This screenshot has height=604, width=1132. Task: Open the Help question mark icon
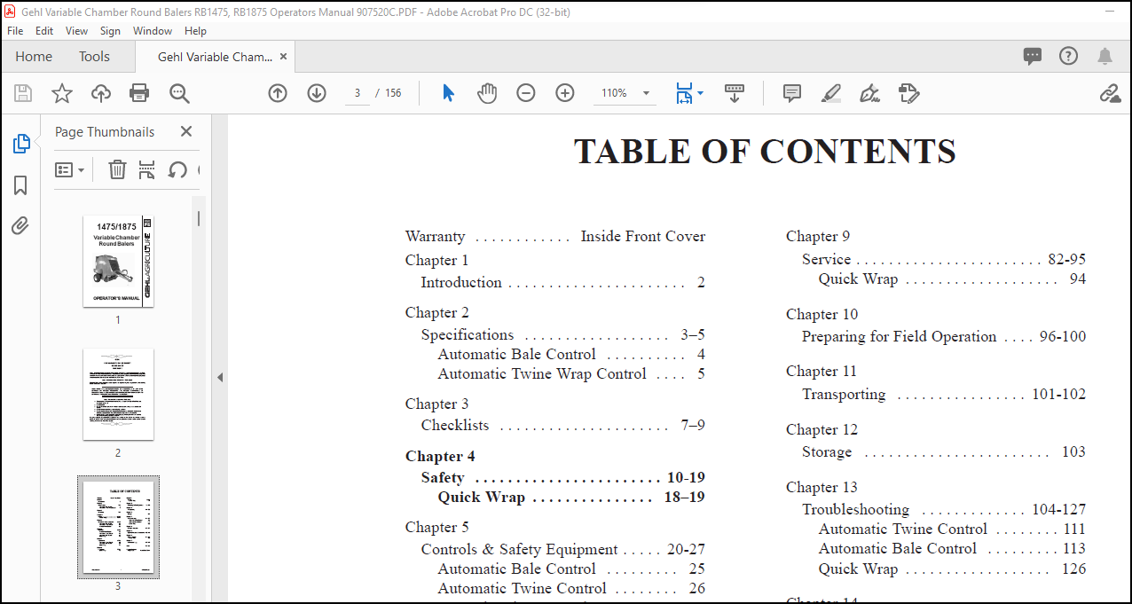(1068, 56)
